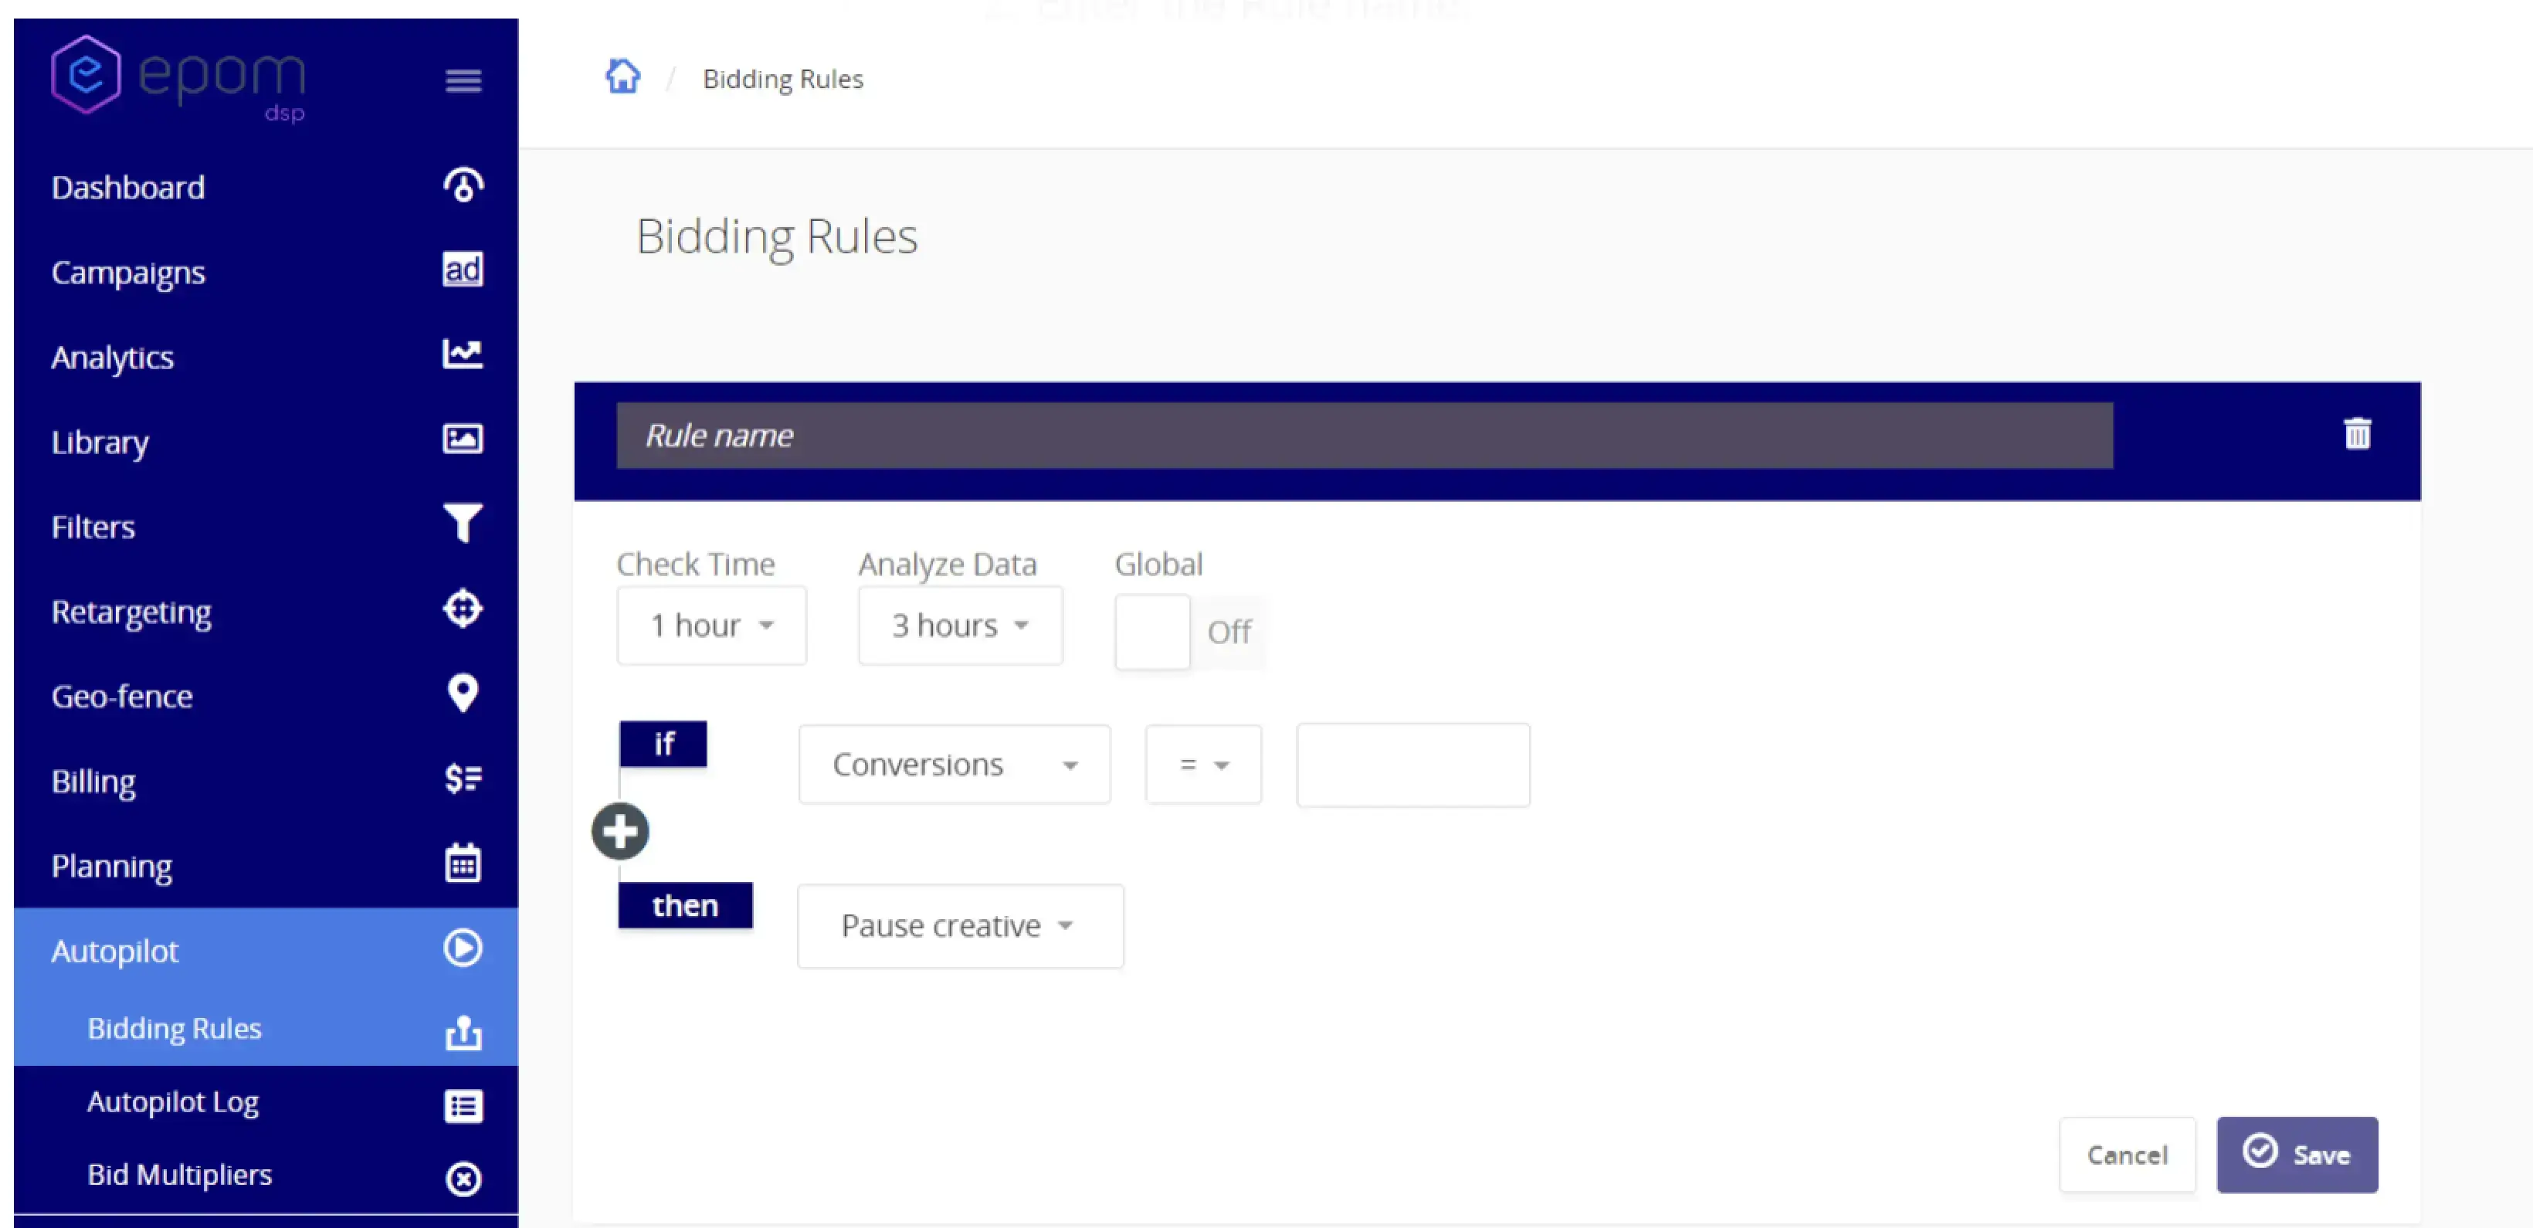The width and height of the screenshot is (2533, 1228).
Task: Click the Autopilot Log list icon
Action: pos(462,1105)
